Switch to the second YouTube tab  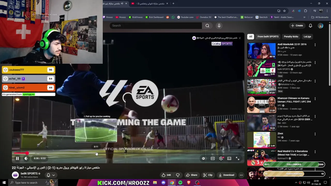[149, 4]
